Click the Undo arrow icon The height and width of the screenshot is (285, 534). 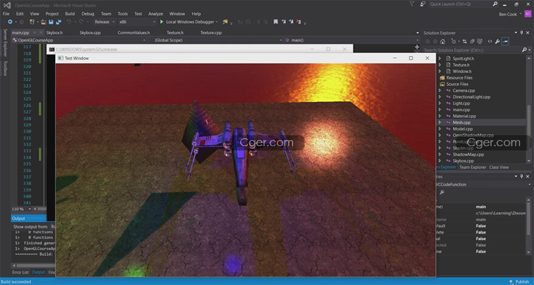69,22
